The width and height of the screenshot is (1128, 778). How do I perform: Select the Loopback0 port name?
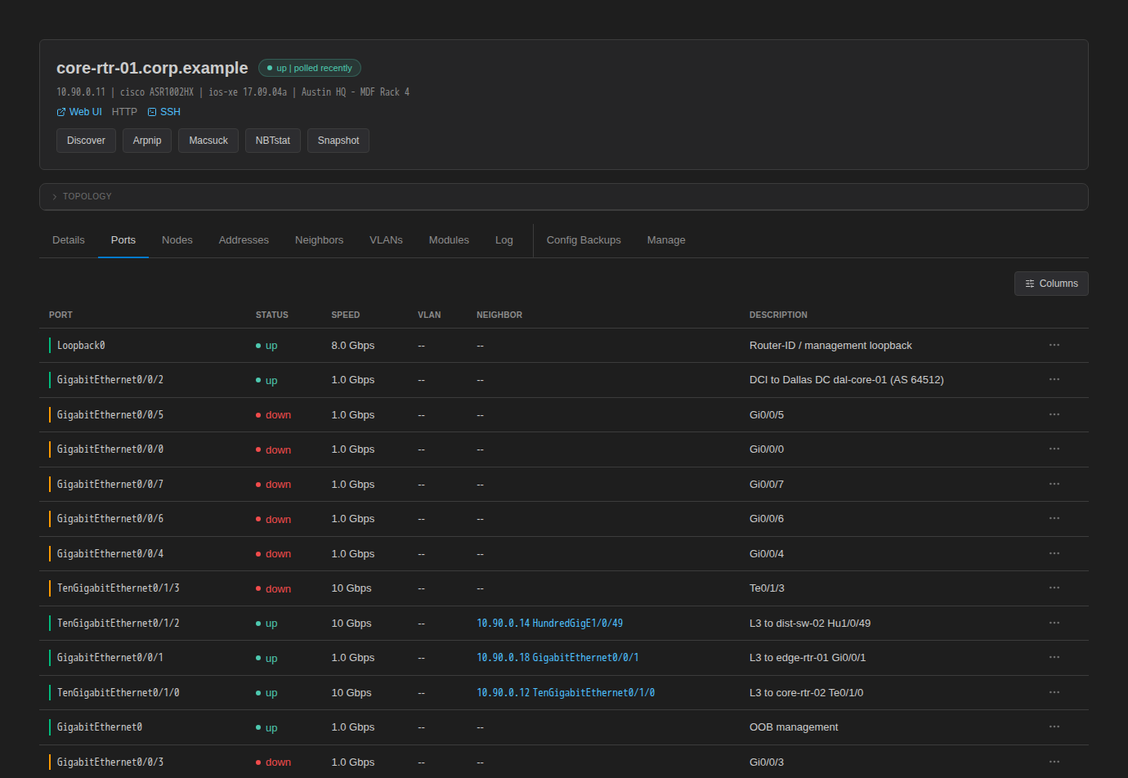[81, 345]
